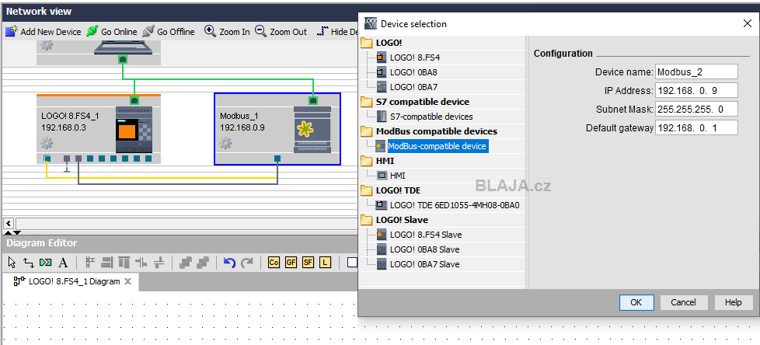The image size is (760, 345).
Task: Click the 192.168.0.3 address on LOGO! 8.FS4_1
Action: coord(64,128)
